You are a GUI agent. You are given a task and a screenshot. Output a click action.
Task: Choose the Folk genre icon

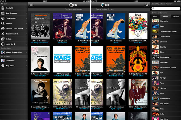tap(155, 73)
